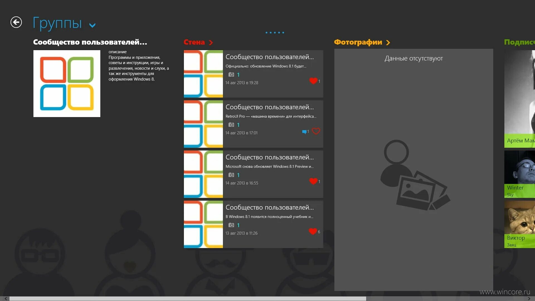Open the Подписчики section header
The height and width of the screenshot is (301, 535).
tap(519, 42)
